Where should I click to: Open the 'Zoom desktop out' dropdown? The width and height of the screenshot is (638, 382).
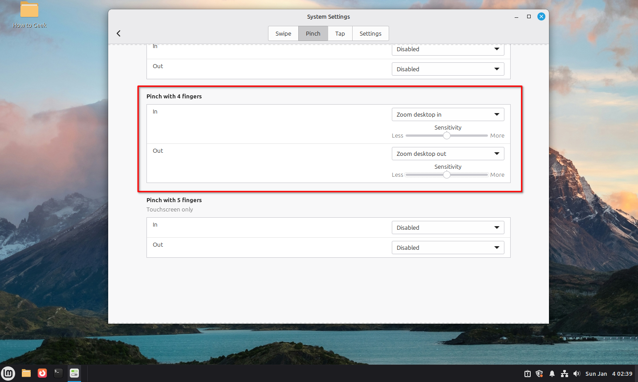(x=447, y=154)
